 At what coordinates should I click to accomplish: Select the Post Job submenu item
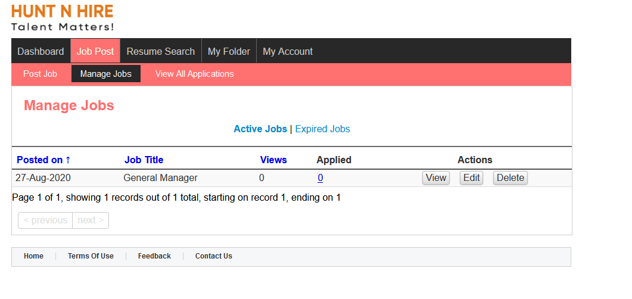coord(40,74)
